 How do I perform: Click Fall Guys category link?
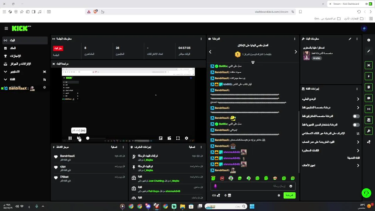154,191
